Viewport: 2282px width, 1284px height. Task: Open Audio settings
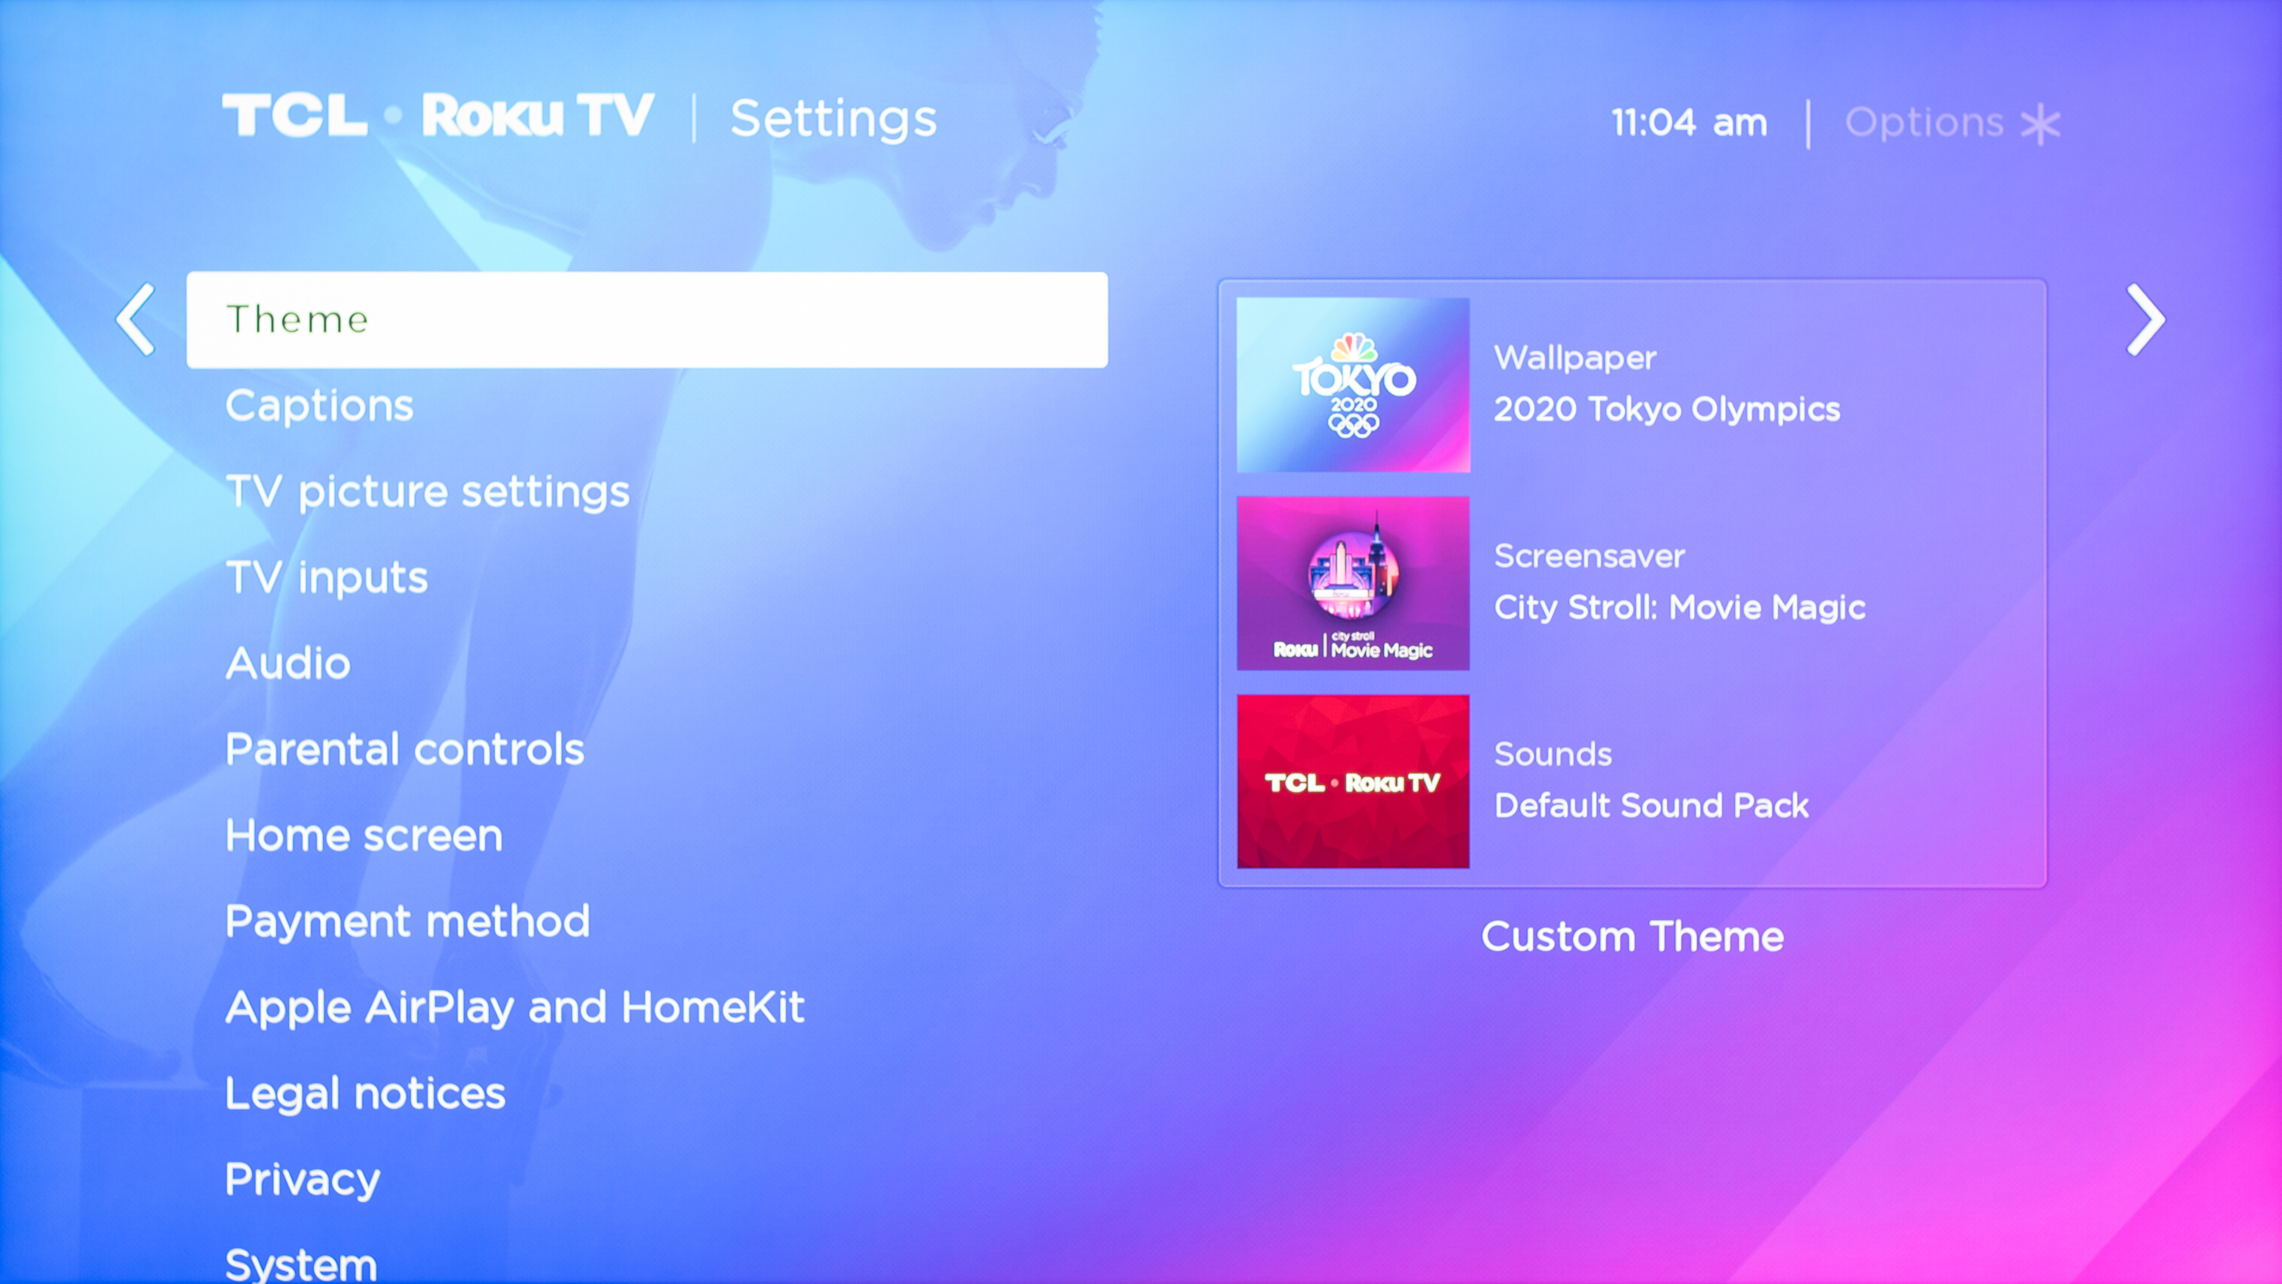click(x=288, y=664)
